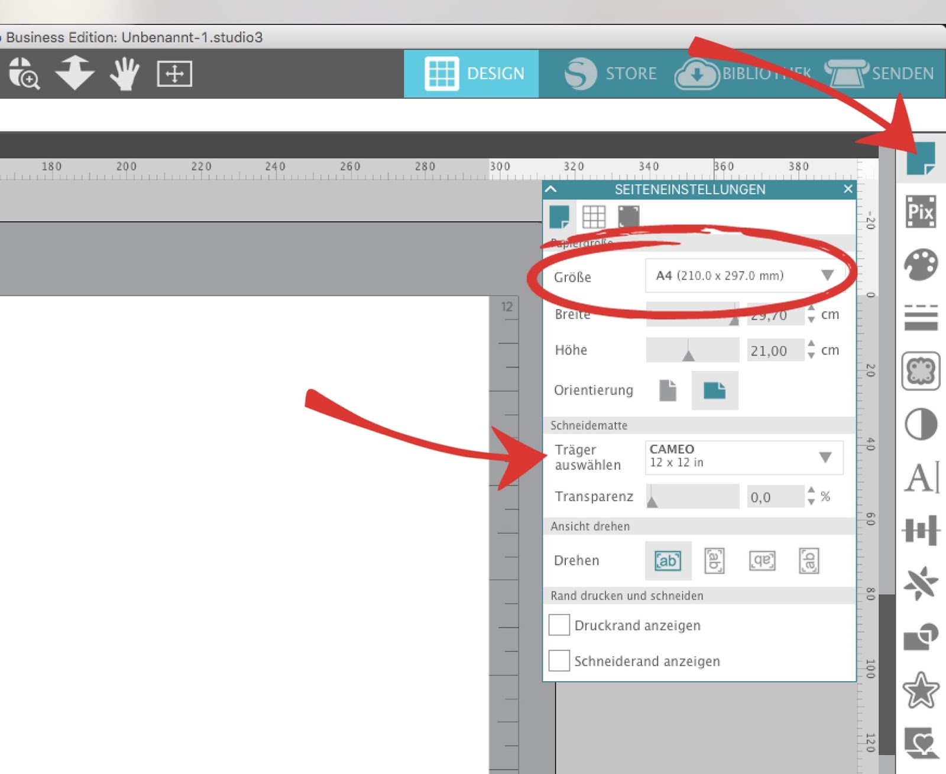Select the page setup sub-tab icon
Viewport: 946px width, 774px height.
click(x=559, y=217)
